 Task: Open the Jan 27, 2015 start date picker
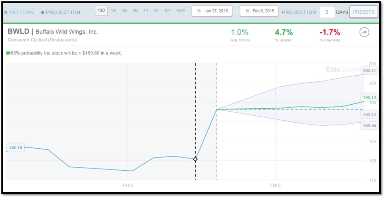(212, 11)
